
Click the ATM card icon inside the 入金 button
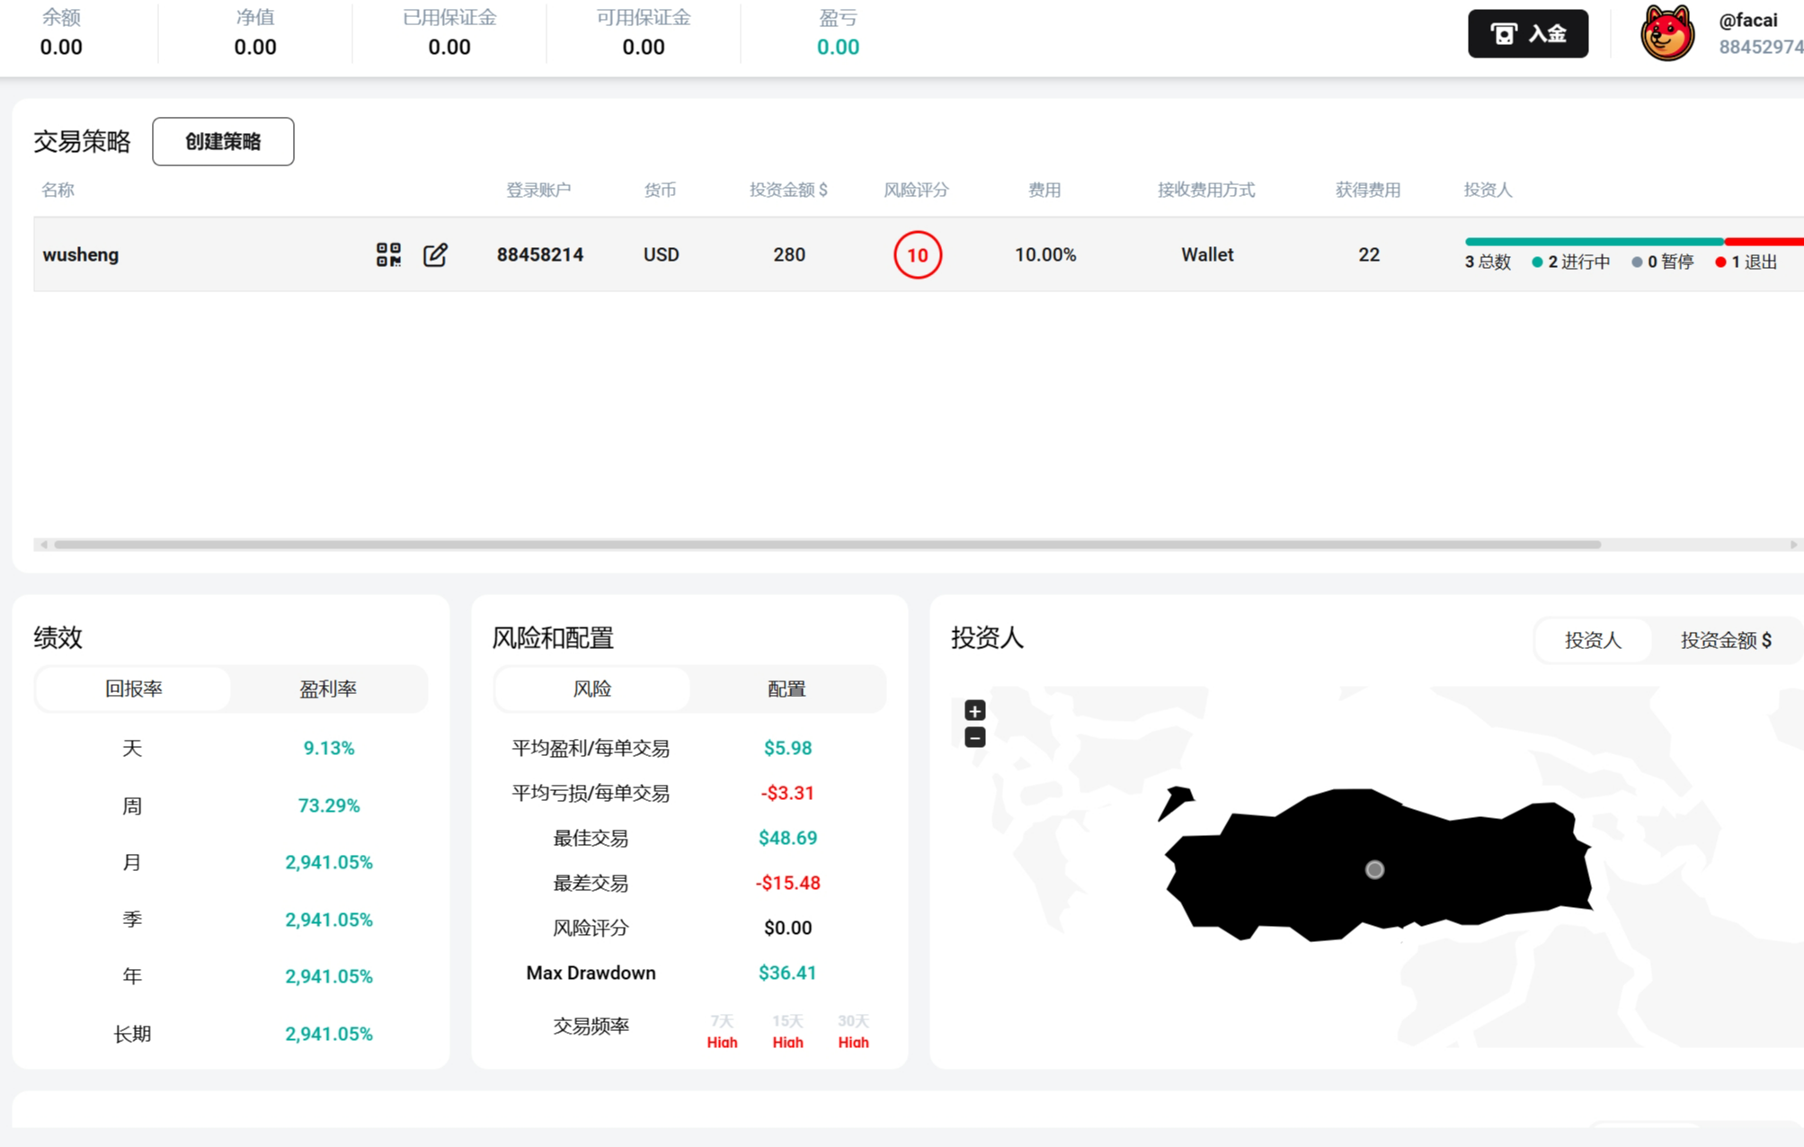(x=1502, y=32)
